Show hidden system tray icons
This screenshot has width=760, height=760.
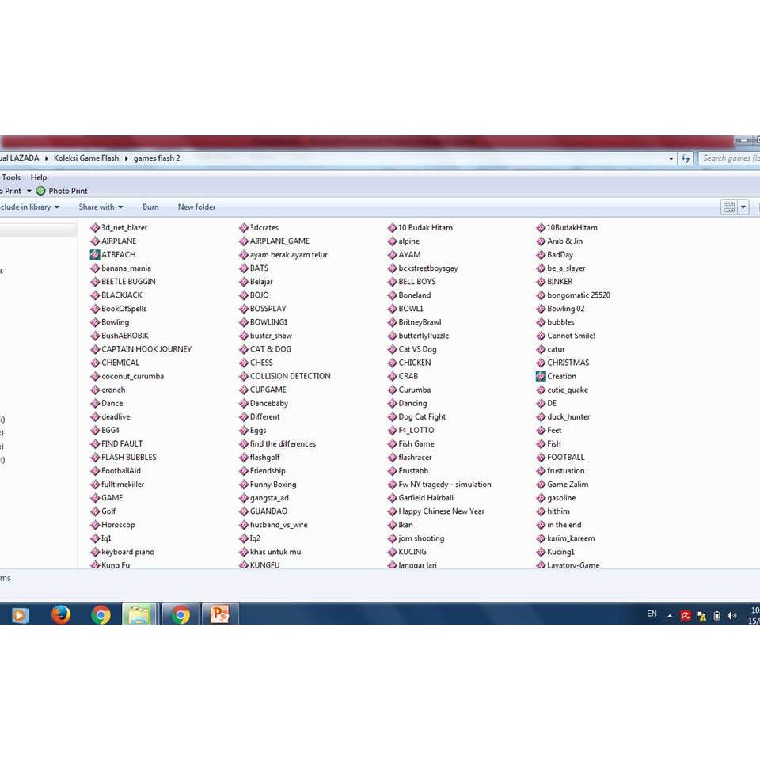[x=670, y=615]
